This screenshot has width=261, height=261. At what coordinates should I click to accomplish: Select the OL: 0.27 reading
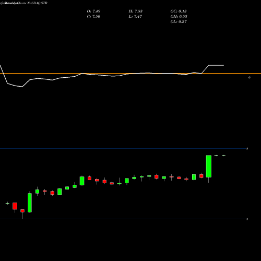click(179, 21)
